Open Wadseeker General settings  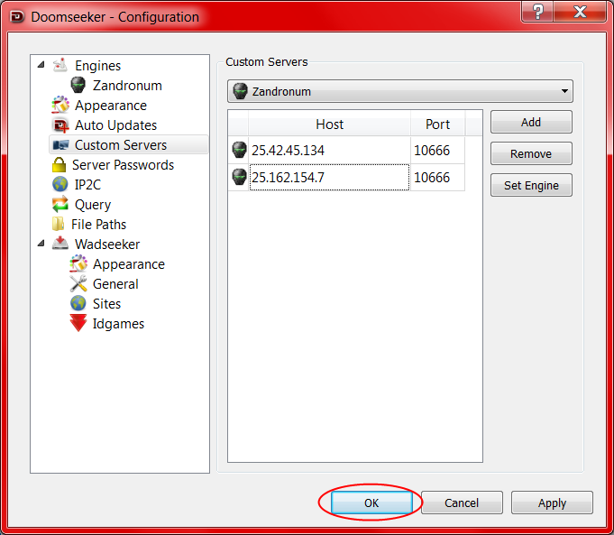115,284
